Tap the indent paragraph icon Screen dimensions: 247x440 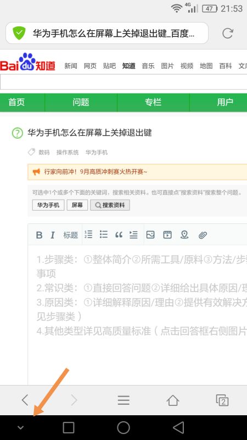(133, 234)
